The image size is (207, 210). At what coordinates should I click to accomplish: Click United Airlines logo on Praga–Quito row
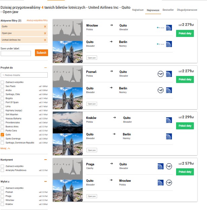(161, 166)
